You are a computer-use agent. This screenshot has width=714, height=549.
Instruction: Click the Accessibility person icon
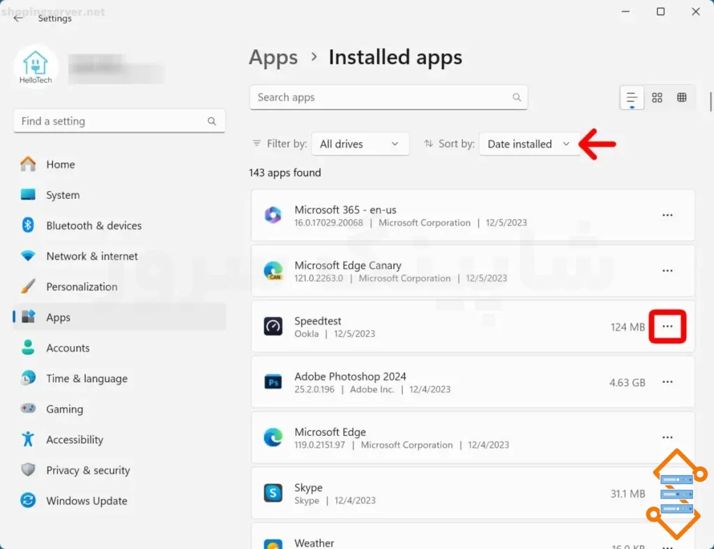tap(28, 439)
